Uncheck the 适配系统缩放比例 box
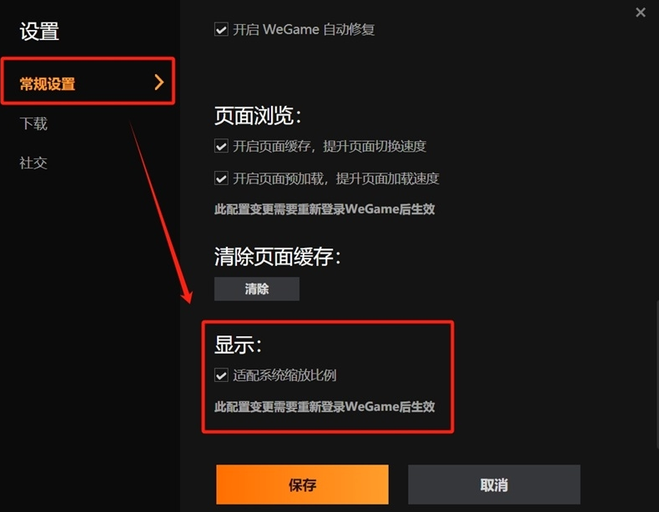 [x=221, y=374]
